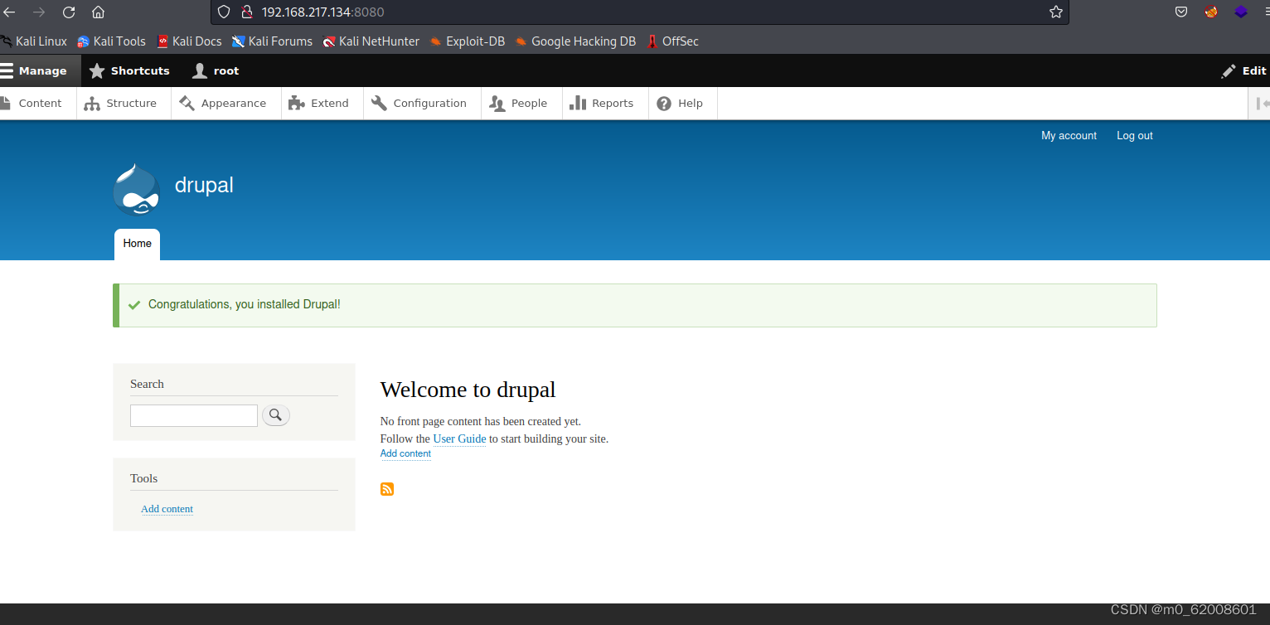Click the My account link
1270x625 pixels.
point(1069,135)
